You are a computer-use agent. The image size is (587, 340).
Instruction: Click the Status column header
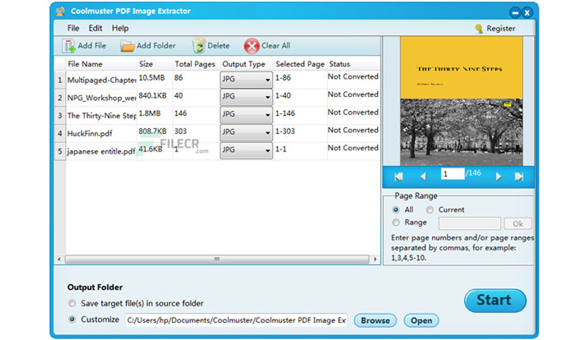click(x=340, y=64)
